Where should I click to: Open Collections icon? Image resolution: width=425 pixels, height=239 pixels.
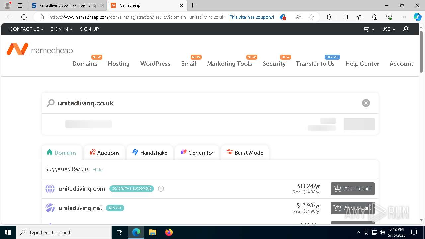[x=375, y=17]
